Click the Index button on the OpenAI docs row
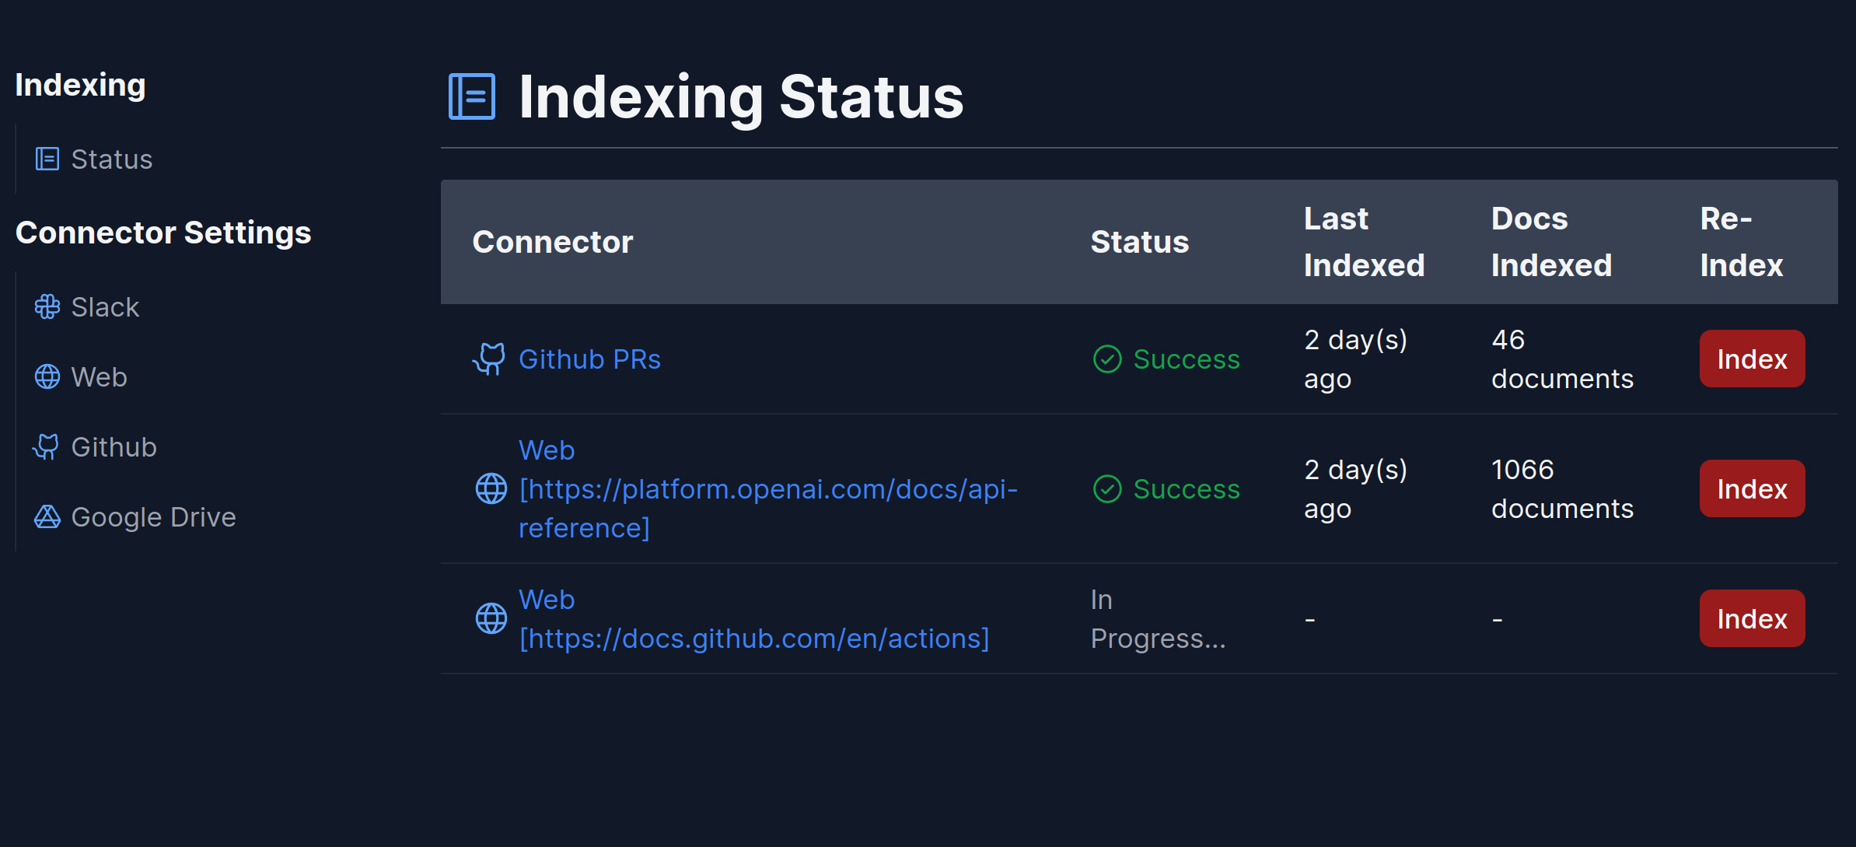This screenshot has height=847, width=1856. (x=1751, y=488)
